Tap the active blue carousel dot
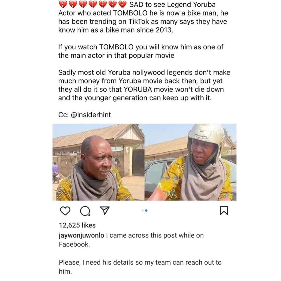The height and width of the screenshot is (281, 281). coord(146,210)
